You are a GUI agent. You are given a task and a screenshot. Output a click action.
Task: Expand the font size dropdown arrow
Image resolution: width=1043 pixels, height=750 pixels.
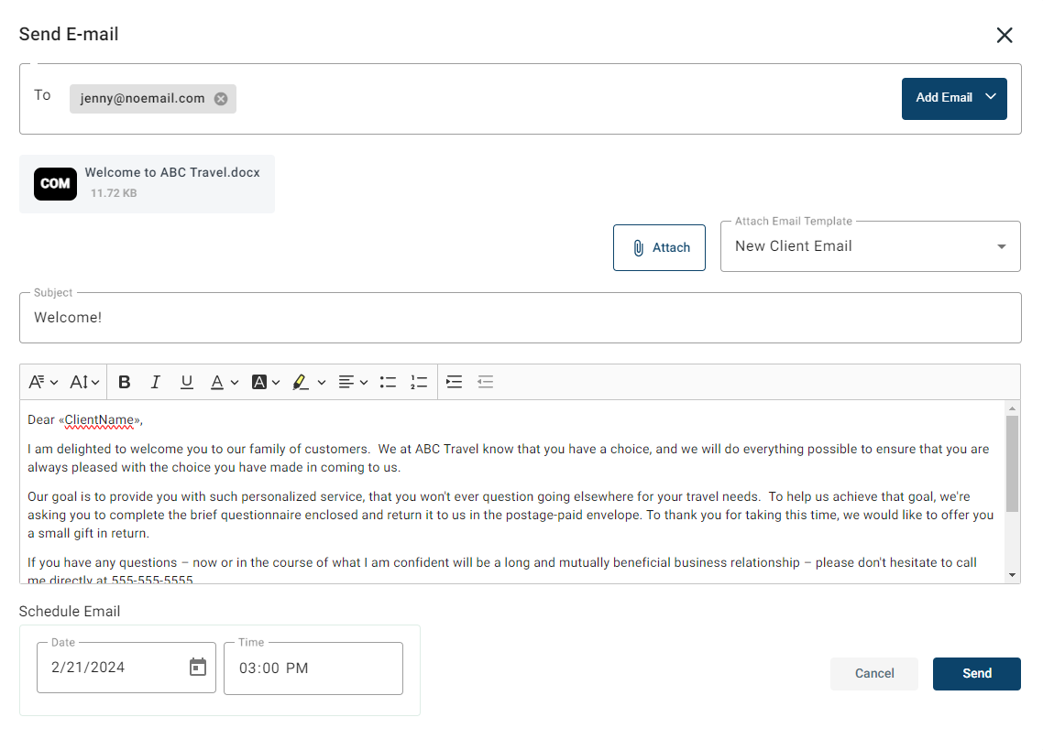coord(96,382)
